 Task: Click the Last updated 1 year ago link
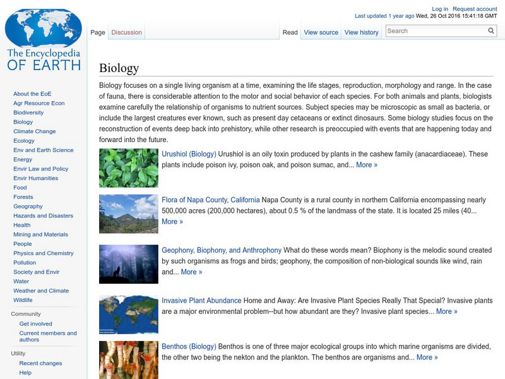click(384, 16)
